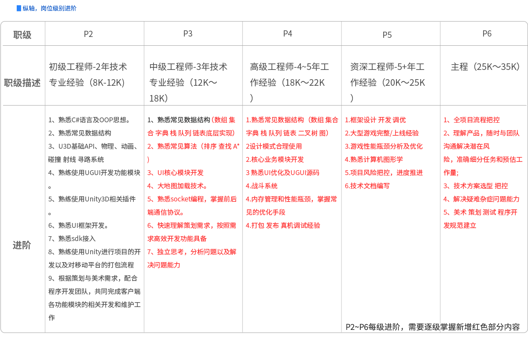
Task: Click the footer note starting with P2~P6每级进阶
Action: (x=433, y=327)
